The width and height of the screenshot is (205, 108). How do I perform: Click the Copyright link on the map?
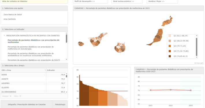[199, 63]
